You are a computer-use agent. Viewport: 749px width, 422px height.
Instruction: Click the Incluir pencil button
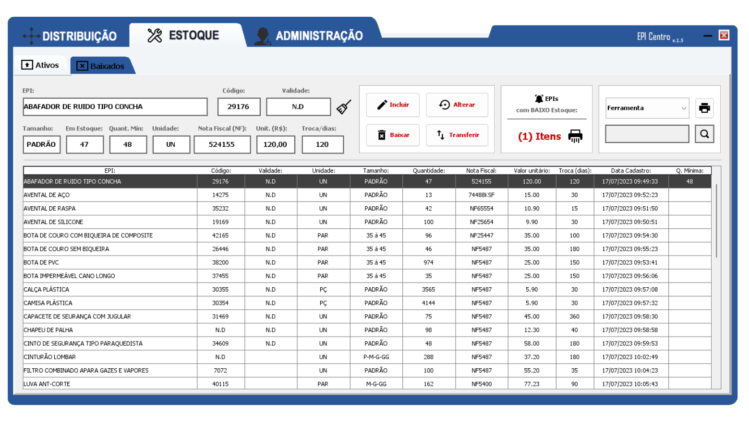[393, 105]
